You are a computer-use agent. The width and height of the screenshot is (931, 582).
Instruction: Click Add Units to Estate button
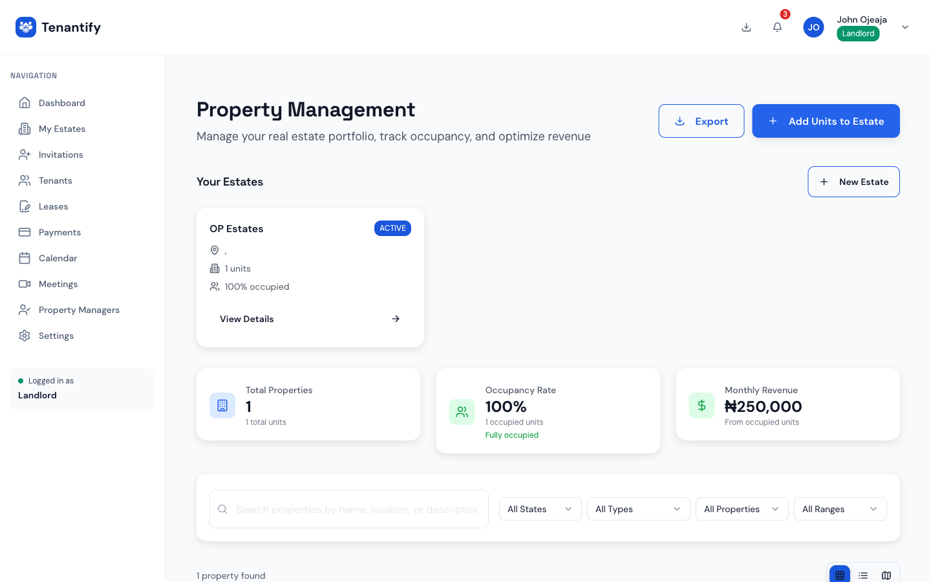pyautogui.click(x=826, y=121)
